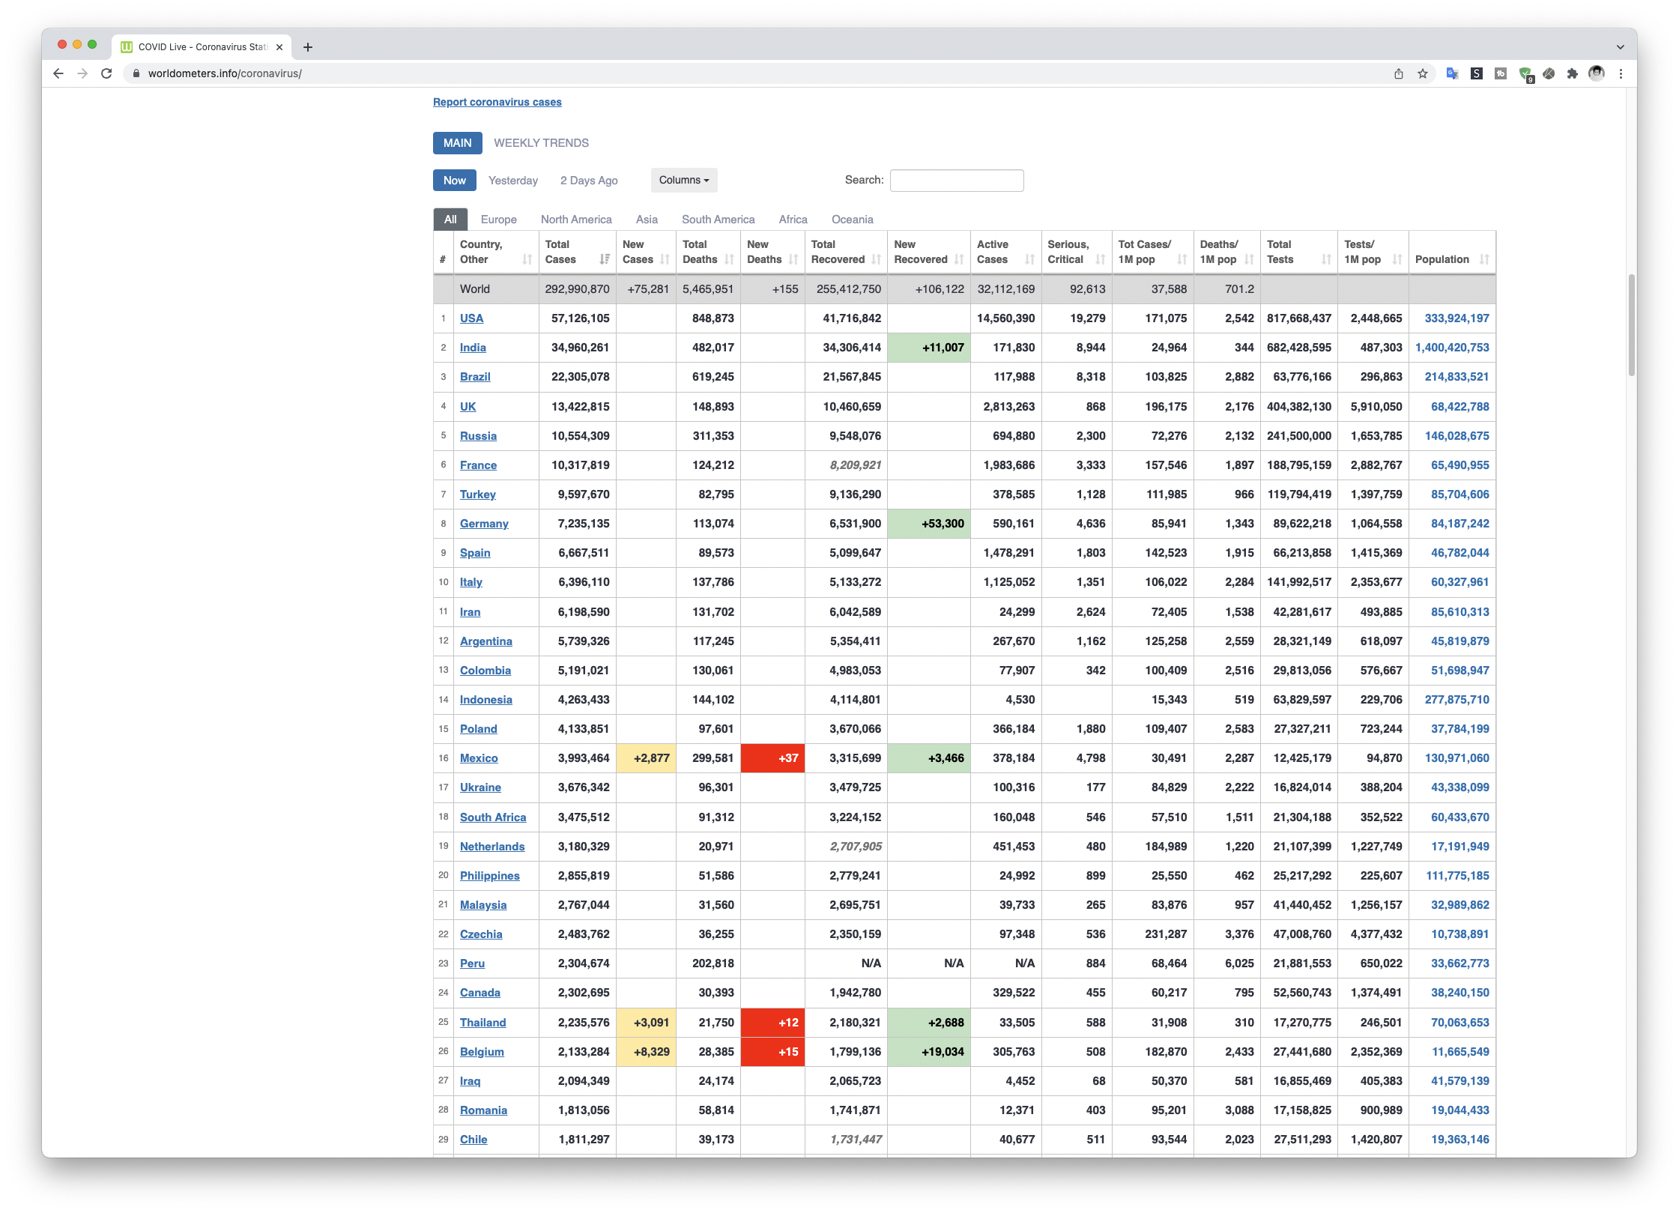Open Chrome's three-dot menu

(1621, 73)
